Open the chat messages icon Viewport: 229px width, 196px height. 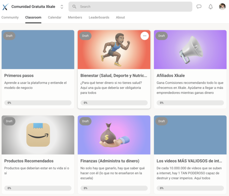click(199, 7)
